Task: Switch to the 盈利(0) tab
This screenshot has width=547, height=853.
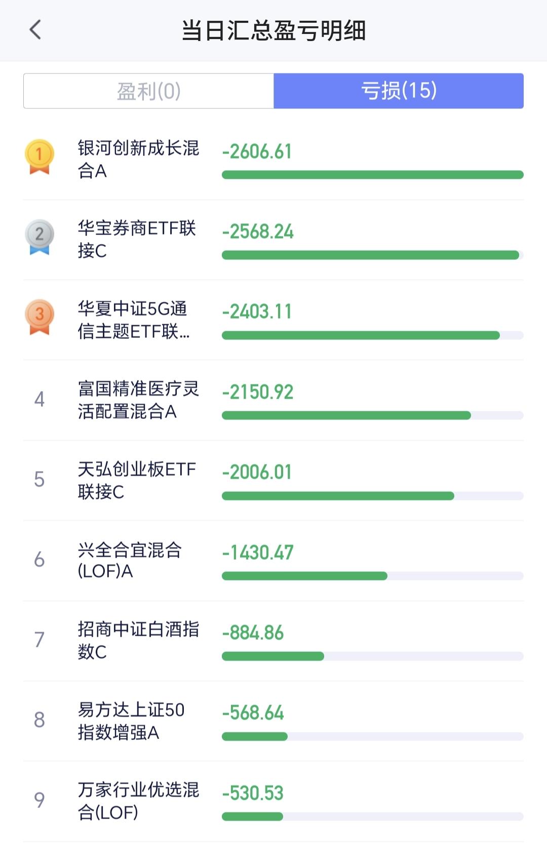Action: coord(148,91)
